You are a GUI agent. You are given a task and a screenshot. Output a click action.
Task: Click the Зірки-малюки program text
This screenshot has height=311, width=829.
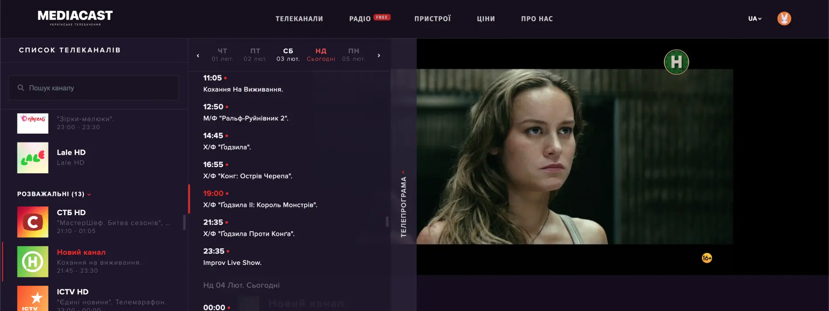(85, 119)
